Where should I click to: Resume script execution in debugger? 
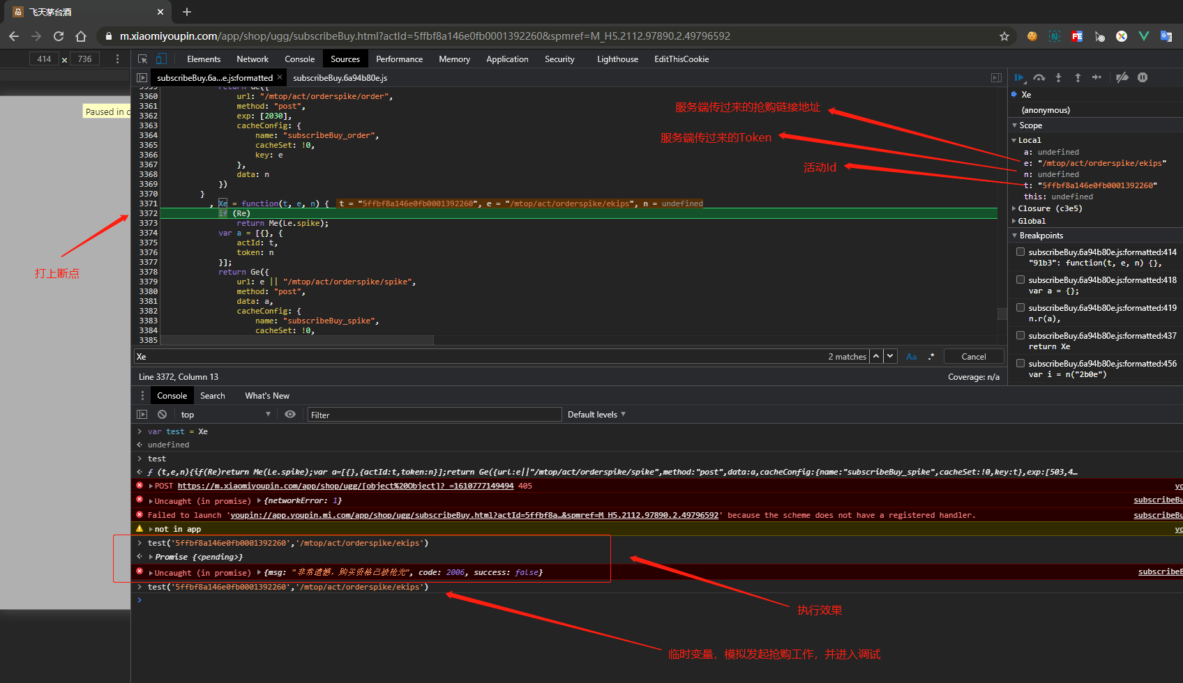pos(1019,77)
